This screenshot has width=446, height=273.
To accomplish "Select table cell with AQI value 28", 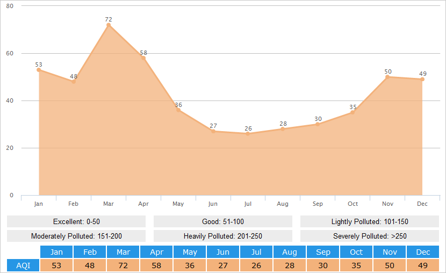I will [x=290, y=265].
